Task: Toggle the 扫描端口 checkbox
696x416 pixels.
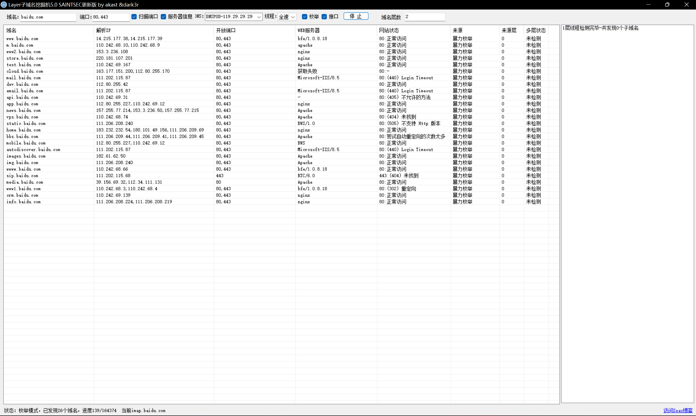Action: point(134,17)
